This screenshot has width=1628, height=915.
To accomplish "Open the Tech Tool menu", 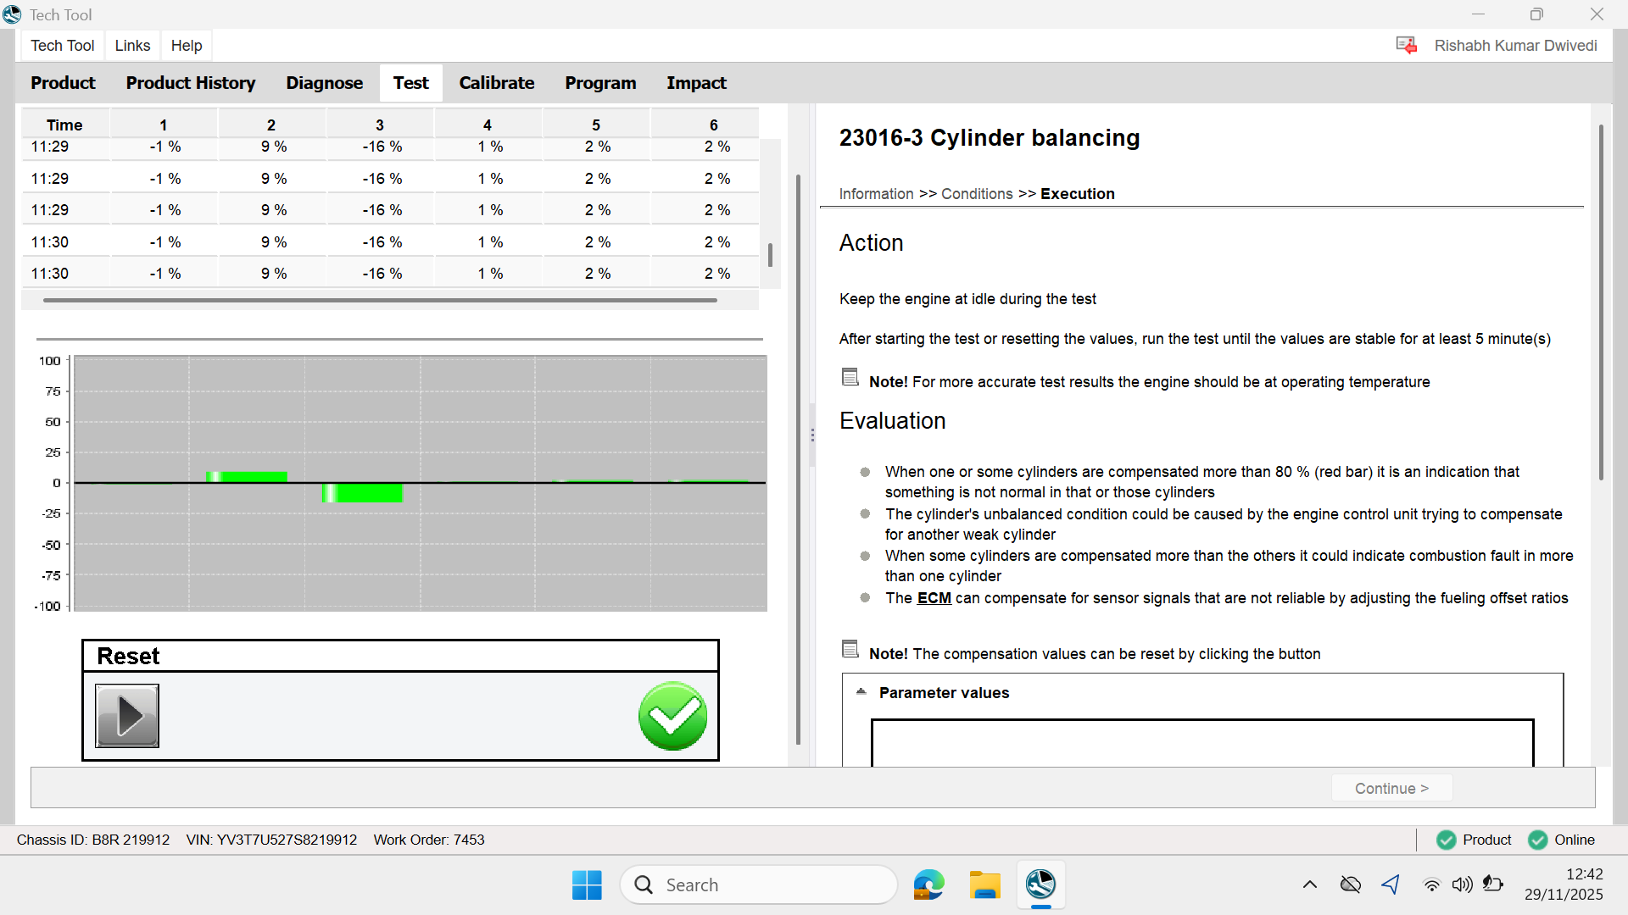I will tap(63, 46).
